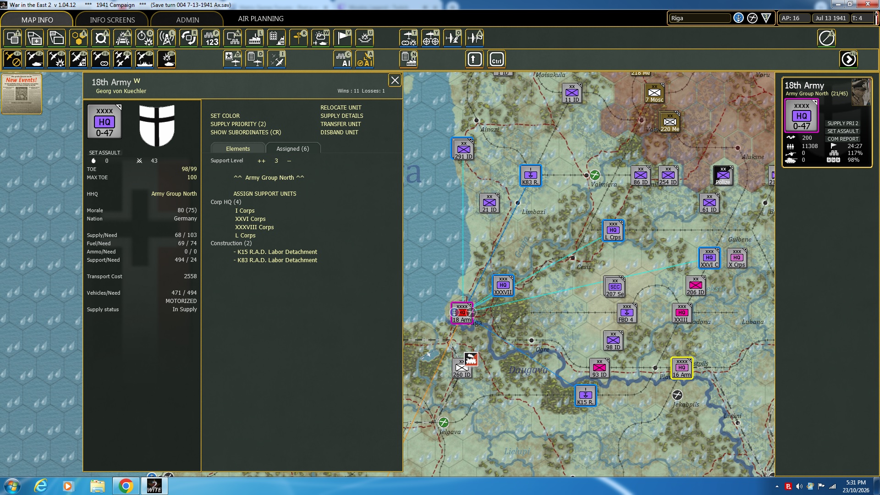End turn with the F12 arrow icon
The width and height of the screenshot is (880, 495).
coord(849,59)
